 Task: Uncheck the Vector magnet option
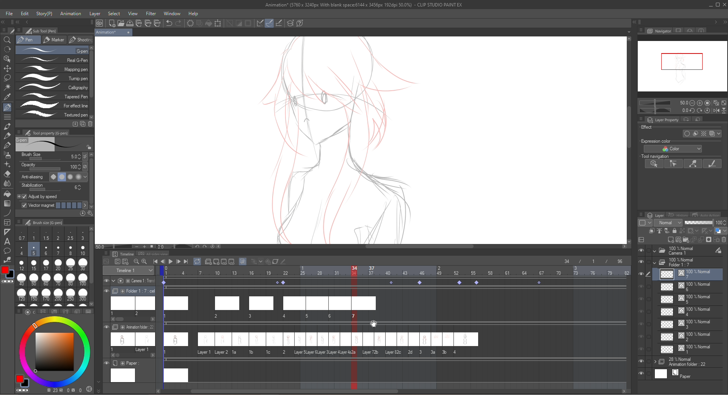point(24,205)
